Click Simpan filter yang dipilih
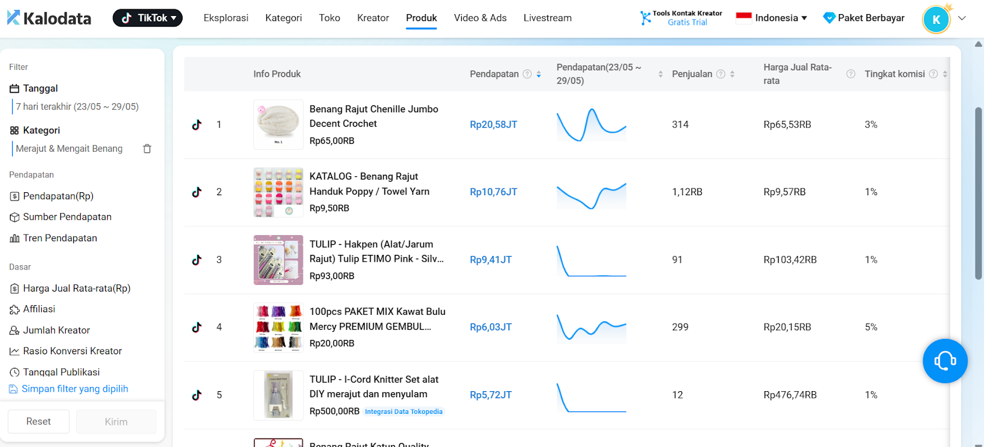This screenshot has width=984, height=447. coord(68,389)
